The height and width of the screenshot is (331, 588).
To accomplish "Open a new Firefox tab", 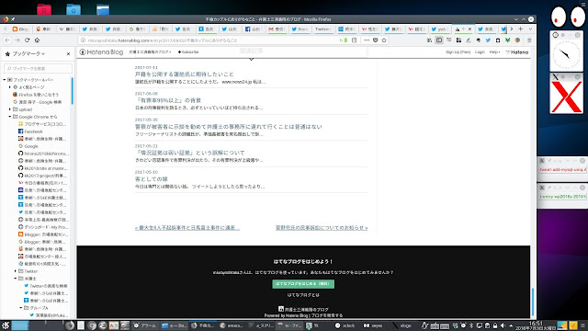I will point(521,29).
